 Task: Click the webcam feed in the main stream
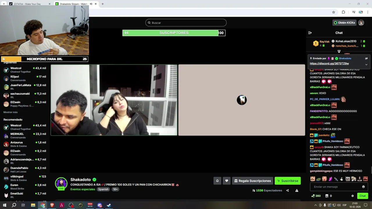(114, 100)
